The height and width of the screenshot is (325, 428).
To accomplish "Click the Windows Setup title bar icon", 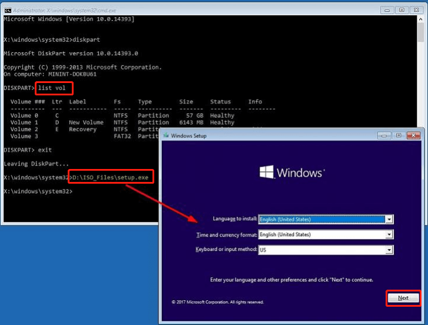I will coord(167,135).
